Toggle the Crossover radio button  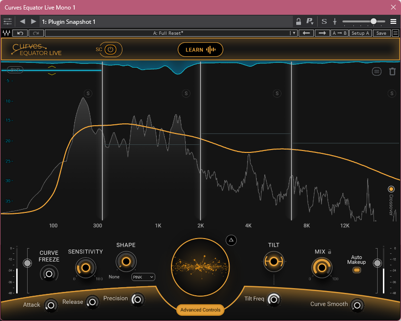[391, 189]
